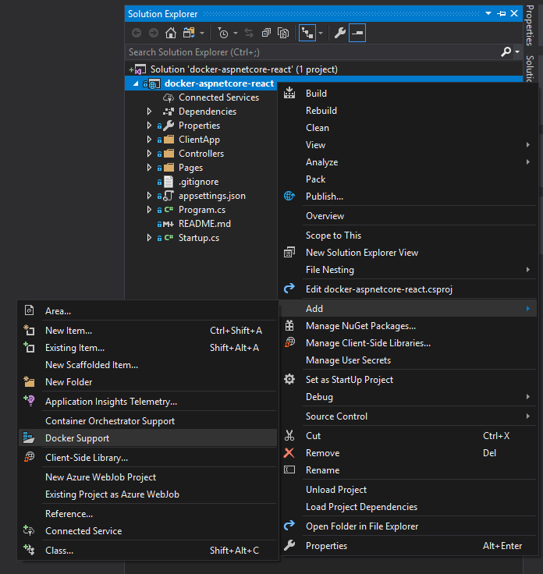Click the Properties wrench toolbar icon
This screenshot has height=574, width=543.
[x=340, y=33]
